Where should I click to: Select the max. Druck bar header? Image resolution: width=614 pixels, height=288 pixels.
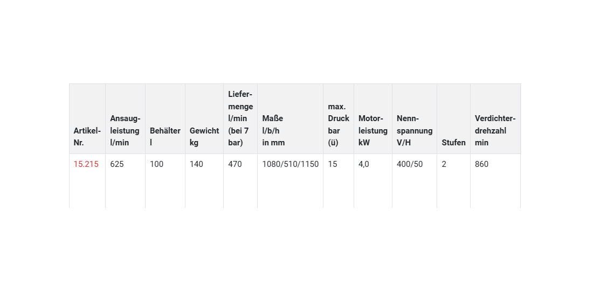click(x=338, y=124)
